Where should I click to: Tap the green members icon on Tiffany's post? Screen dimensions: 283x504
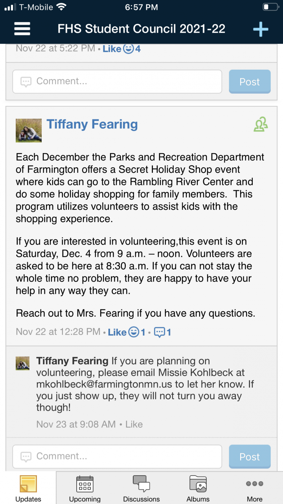tap(261, 125)
